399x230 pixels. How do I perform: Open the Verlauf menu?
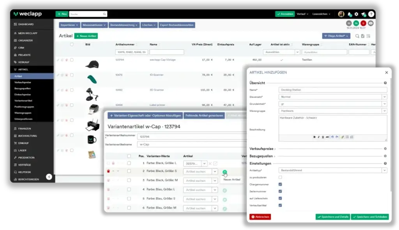point(302,14)
